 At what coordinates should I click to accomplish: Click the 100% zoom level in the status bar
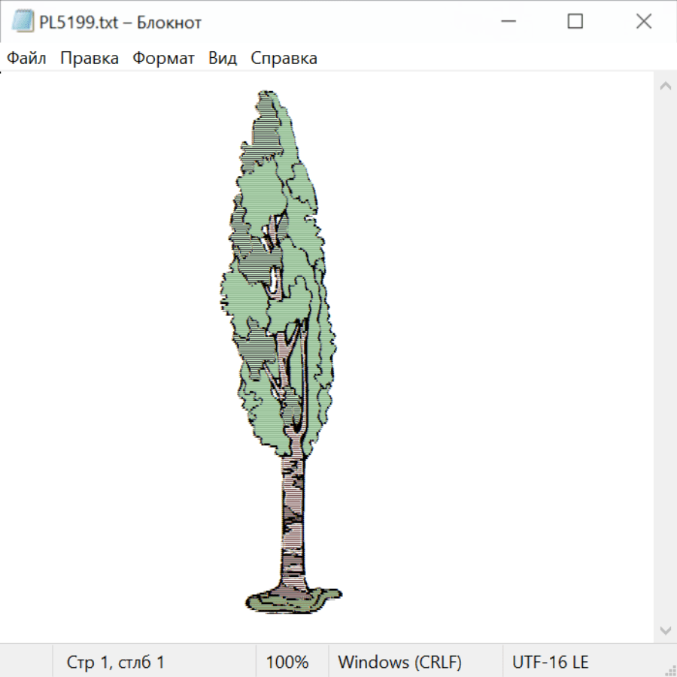point(287,662)
